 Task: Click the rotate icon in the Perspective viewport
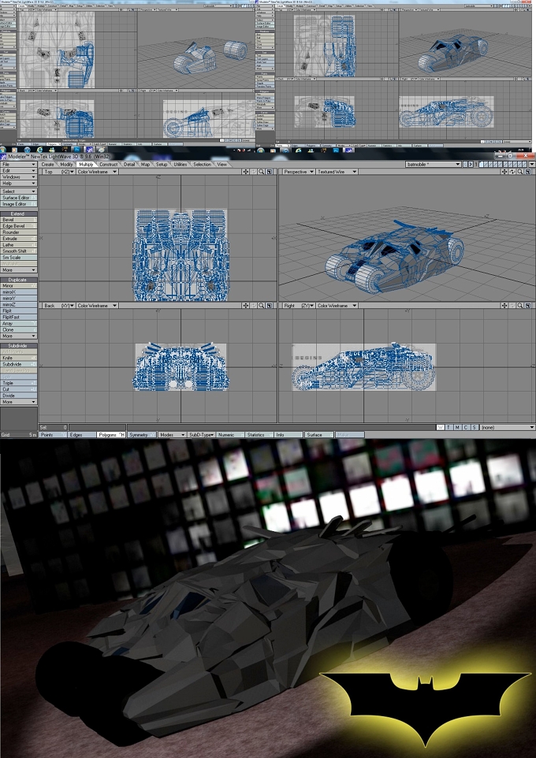click(512, 172)
